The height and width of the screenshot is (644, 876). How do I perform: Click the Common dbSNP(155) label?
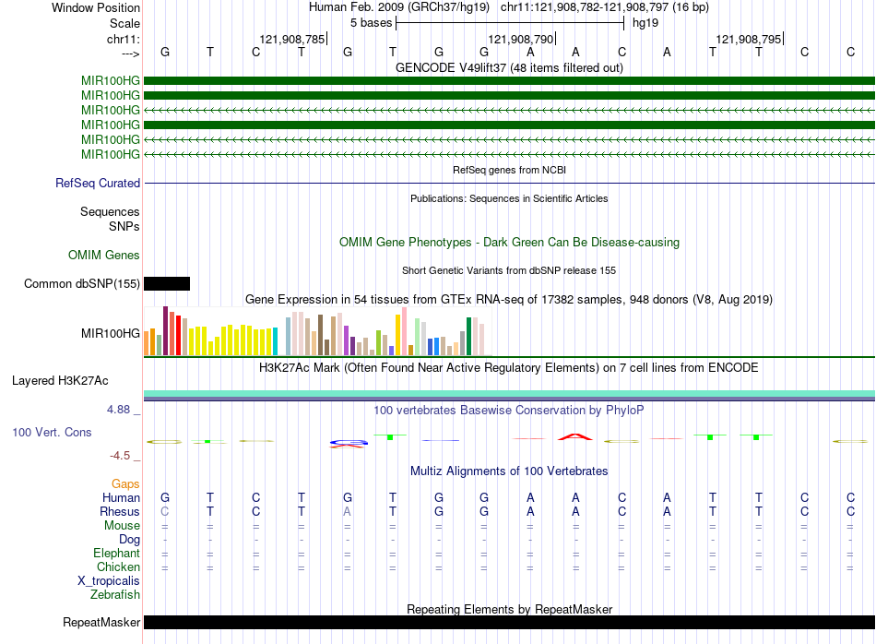pos(81,283)
